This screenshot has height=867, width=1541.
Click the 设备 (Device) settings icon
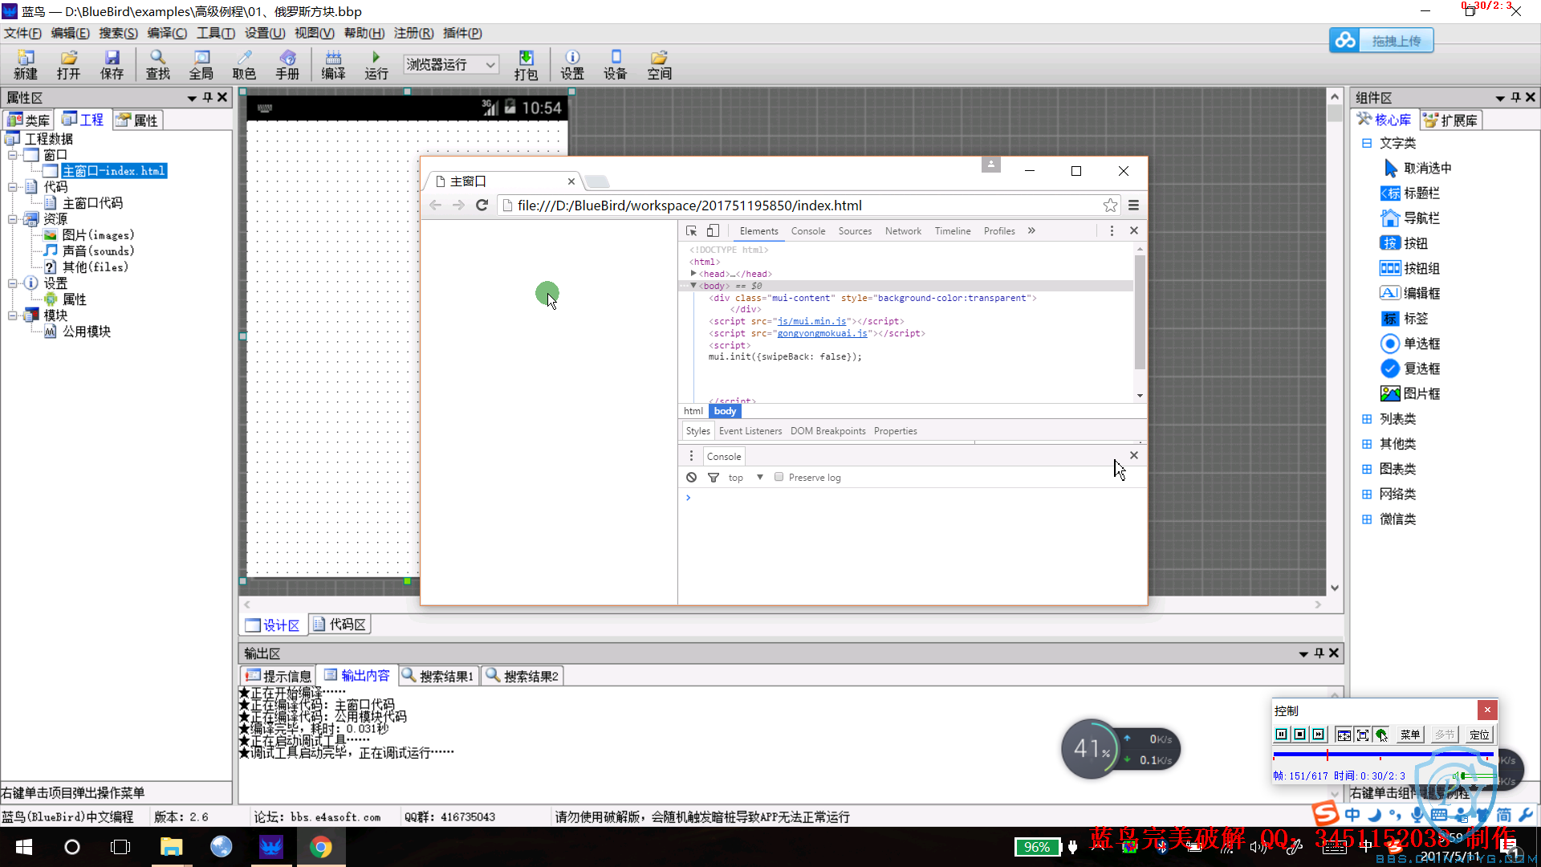click(x=615, y=64)
